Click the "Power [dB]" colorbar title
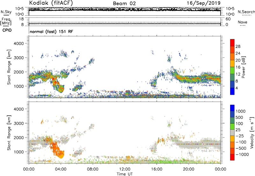255x176 pixels. (243, 67)
